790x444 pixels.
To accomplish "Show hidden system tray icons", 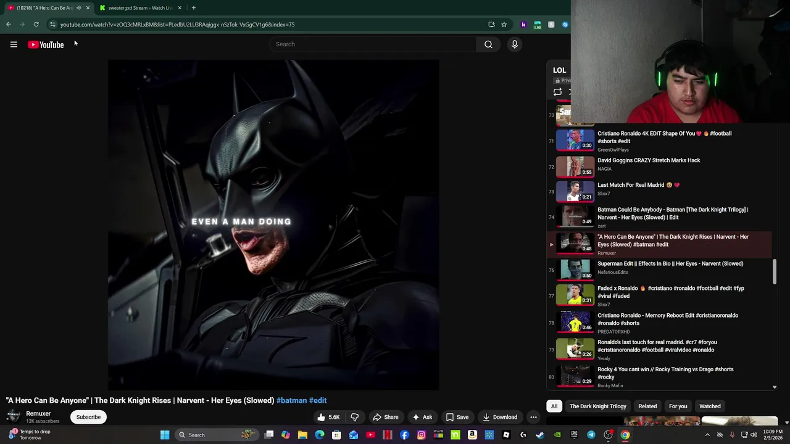I will [x=707, y=435].
